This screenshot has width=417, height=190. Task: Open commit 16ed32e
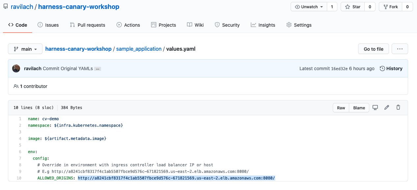[x=339, y=68]
